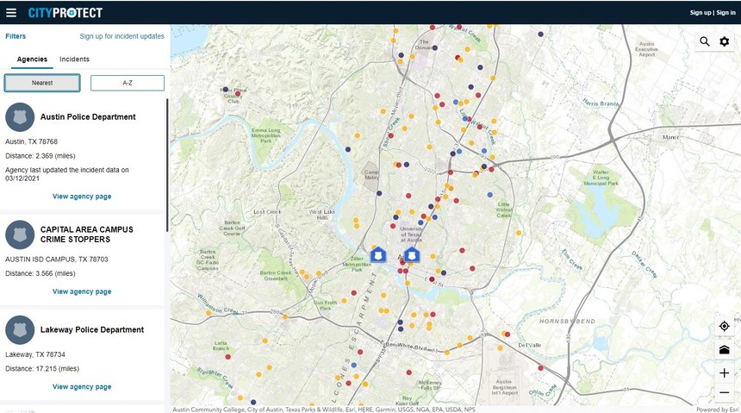741x413 pixels.
Task: Click 'Manor' map label
Action: click(x=670, y=137)
